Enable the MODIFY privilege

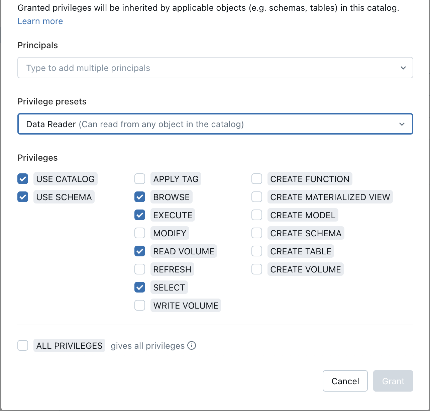click(139, 233)
